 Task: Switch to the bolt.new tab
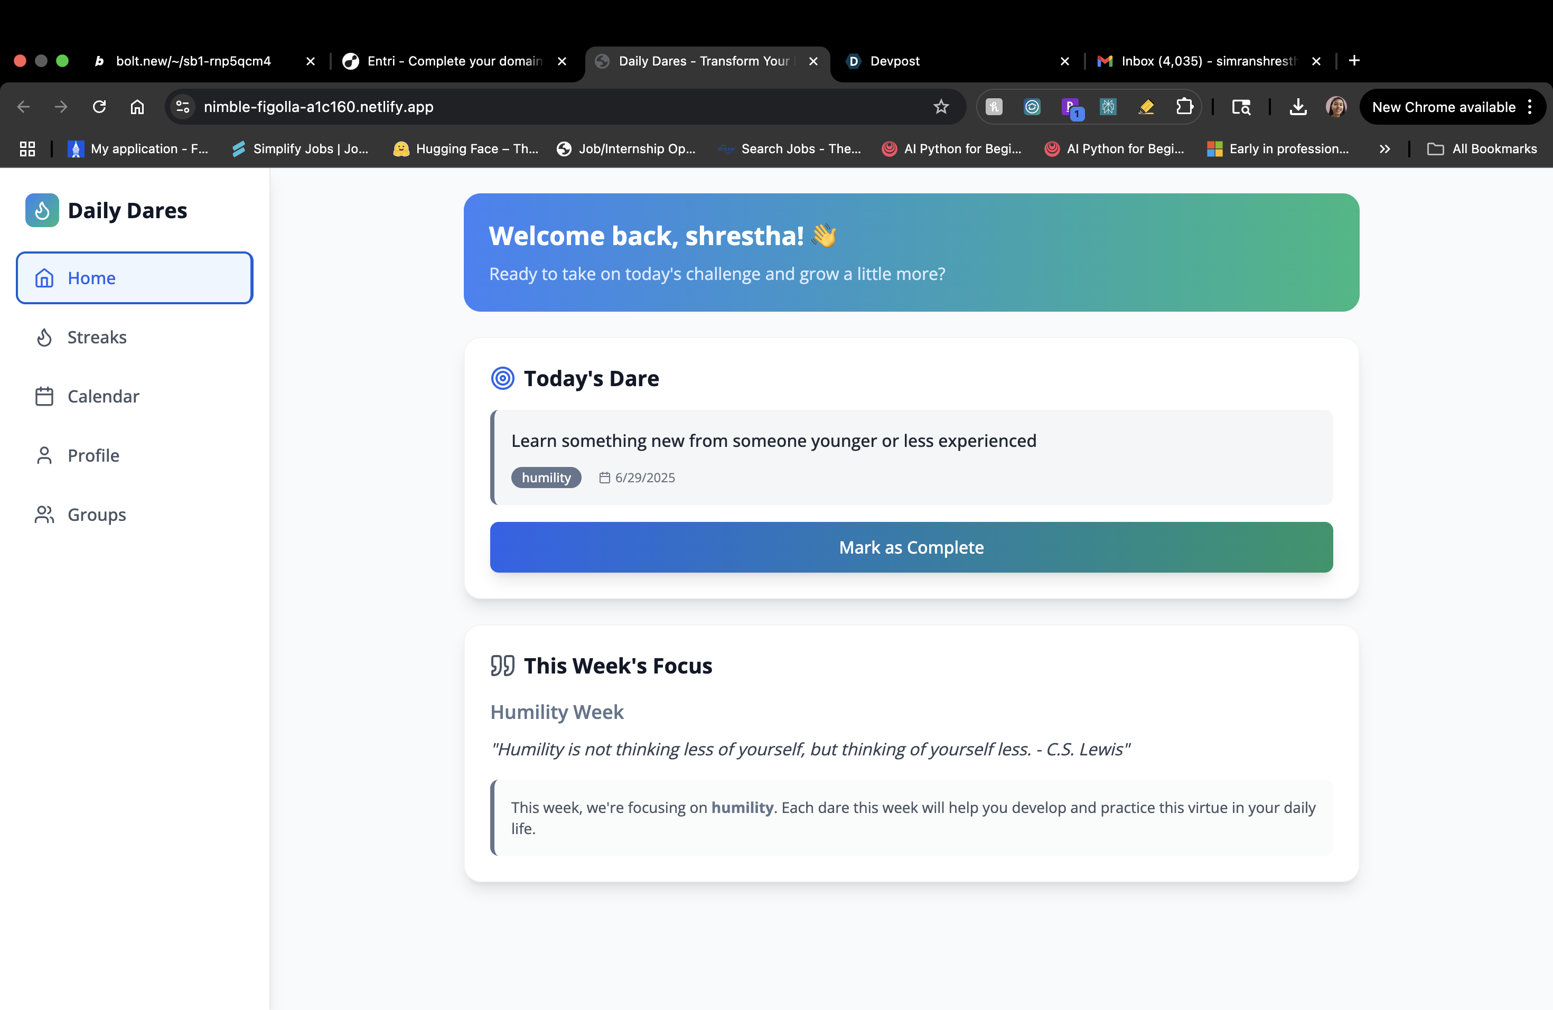tap(193, 61)
